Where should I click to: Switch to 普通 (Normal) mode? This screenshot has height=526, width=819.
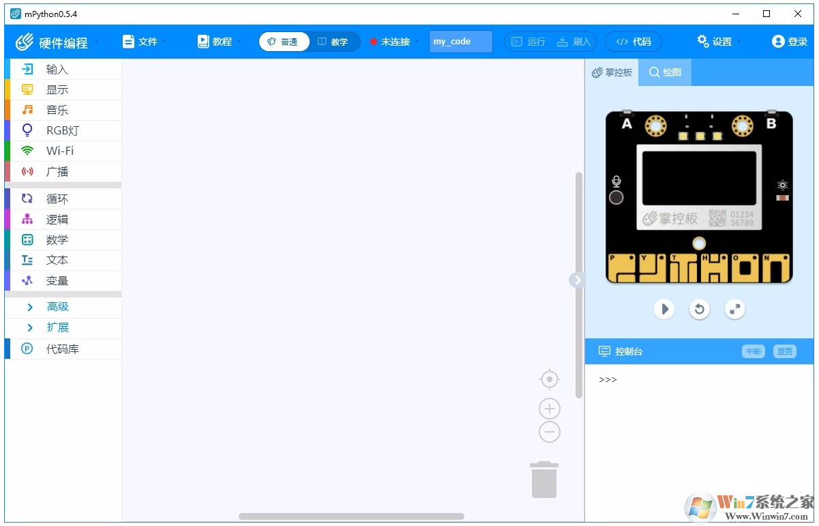click(284, 42)
